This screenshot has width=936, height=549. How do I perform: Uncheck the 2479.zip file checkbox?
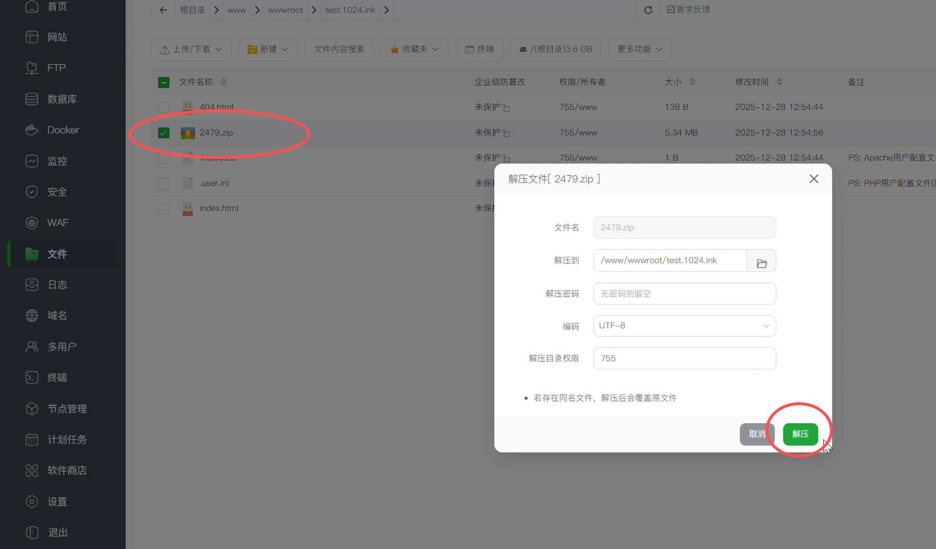(x=164, y=133)
